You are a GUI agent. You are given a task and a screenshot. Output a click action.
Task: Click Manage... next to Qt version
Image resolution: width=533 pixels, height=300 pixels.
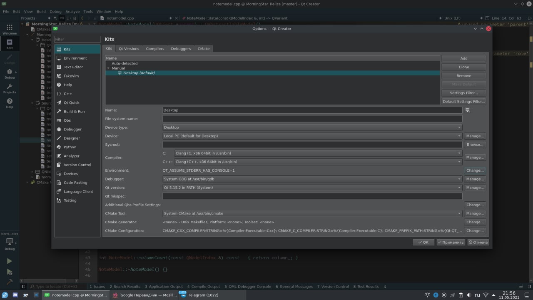tap(475, 187)
